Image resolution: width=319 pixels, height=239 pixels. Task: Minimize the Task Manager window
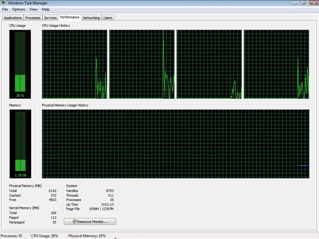(x=295, y=3)
